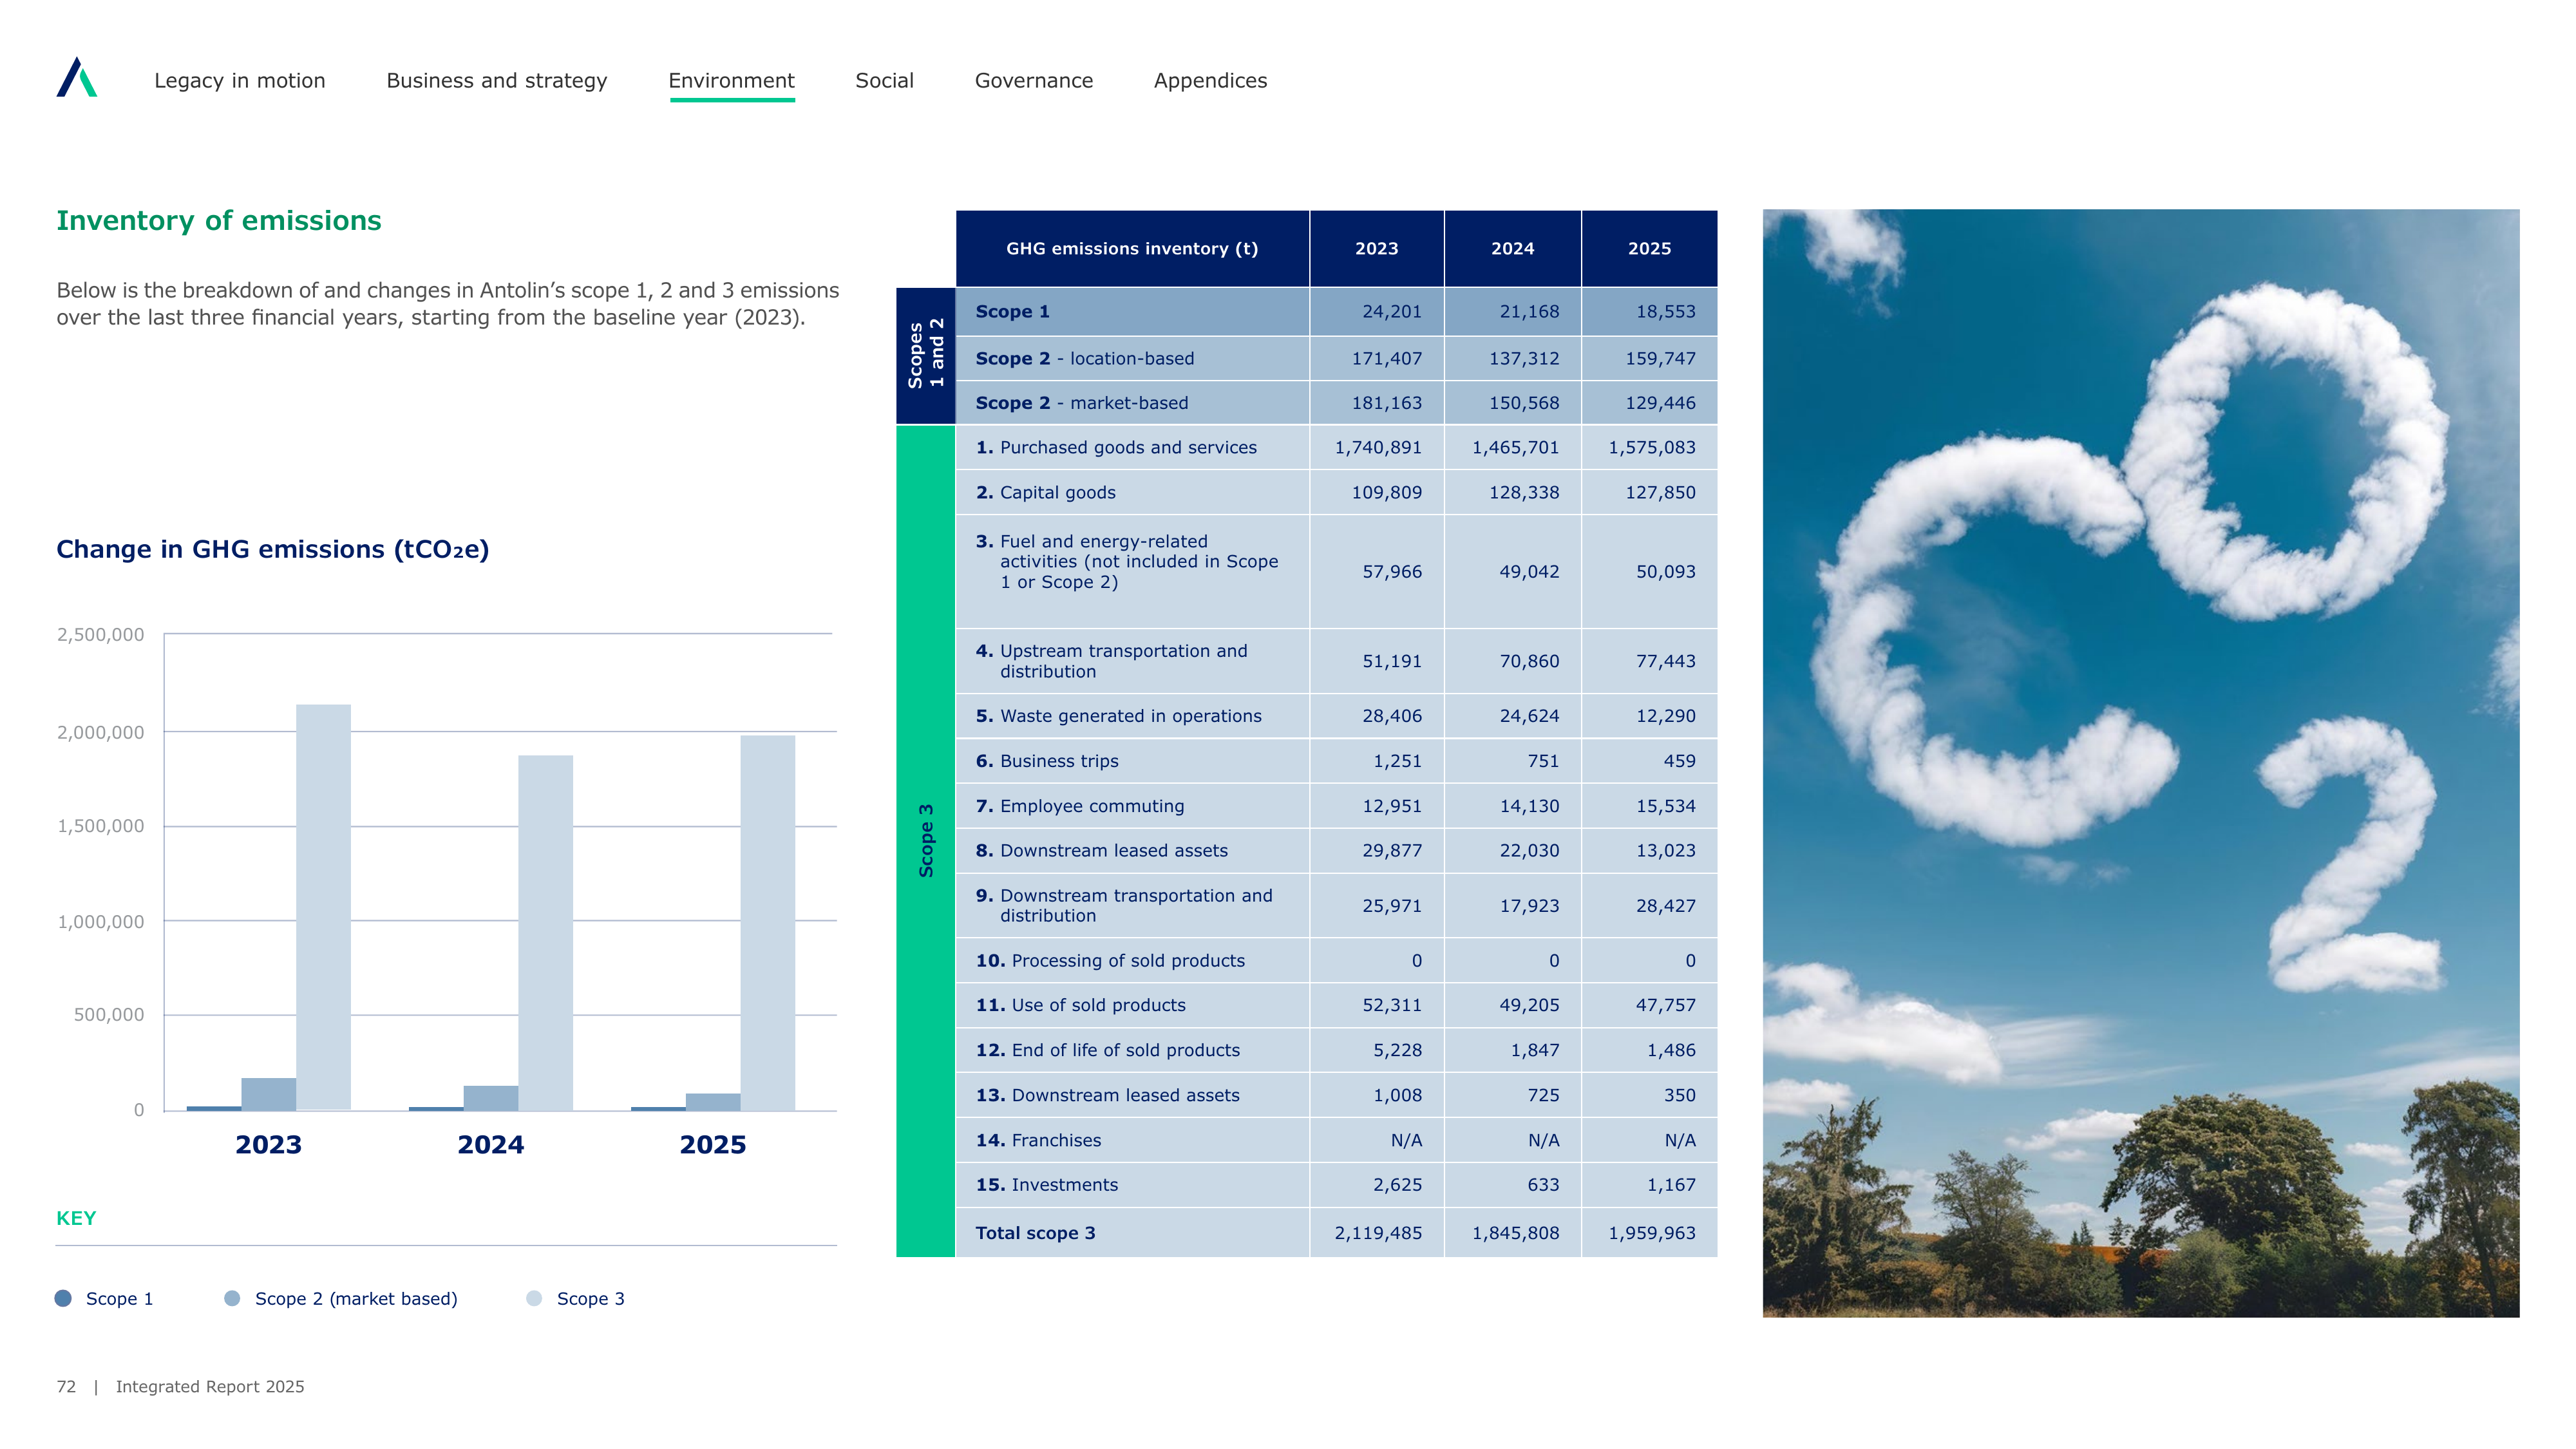Click the 2024 Scope 3 chart bar

pyautogui.click(x=545, y=932)
